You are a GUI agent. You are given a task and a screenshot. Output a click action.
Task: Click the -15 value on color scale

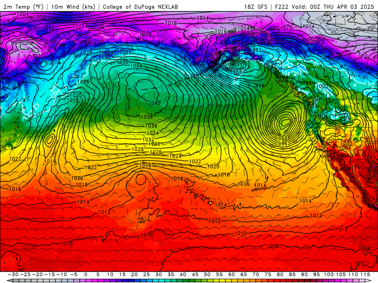point(49,275)
